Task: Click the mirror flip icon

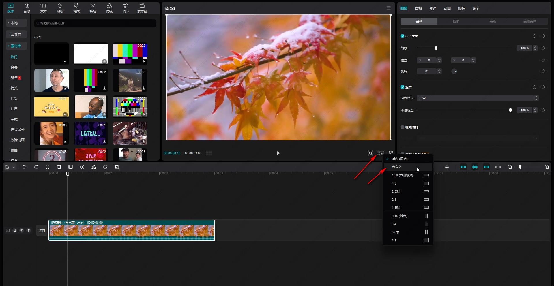Action: [x=94, y=167]
